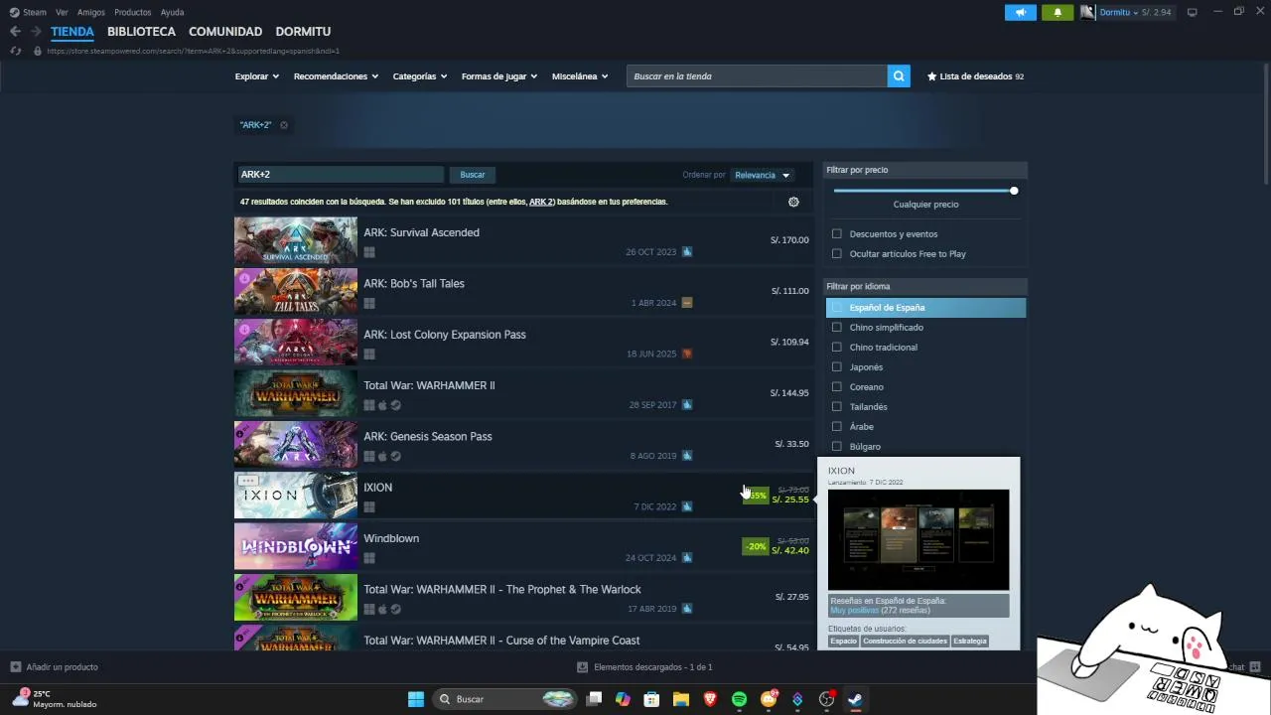Image resolution: width=1271 pixels, height=715 pixels.
Task: Remove the "ARK+2" search tag
Action: point(284,125)
